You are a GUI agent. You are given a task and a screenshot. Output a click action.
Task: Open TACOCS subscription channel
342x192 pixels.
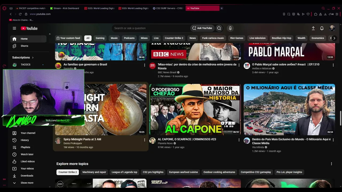tap(28, 65)
